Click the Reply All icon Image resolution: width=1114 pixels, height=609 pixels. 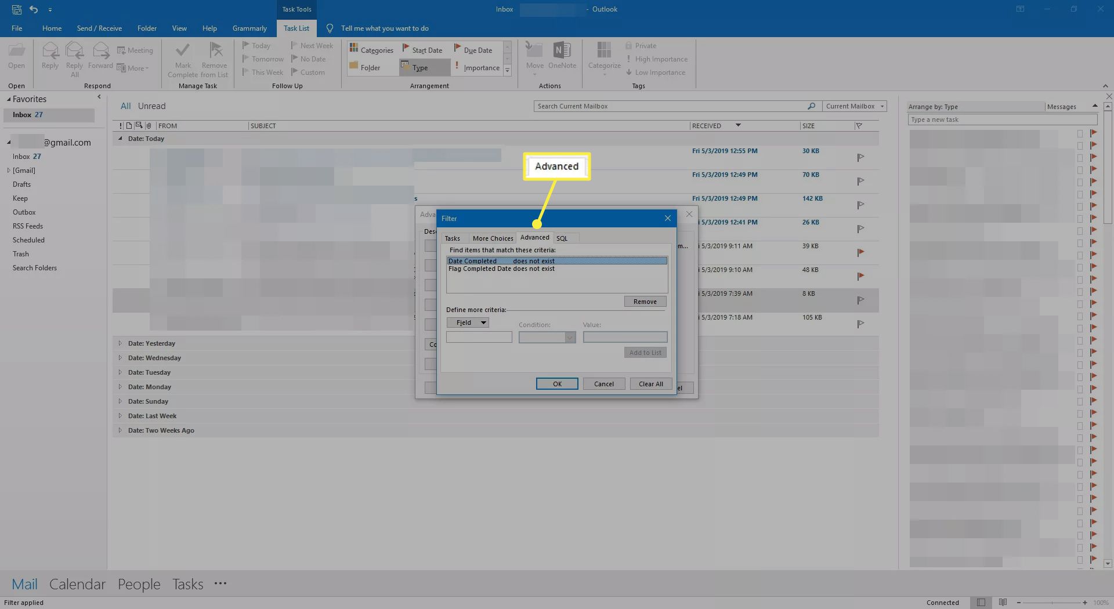pos(74,59)
